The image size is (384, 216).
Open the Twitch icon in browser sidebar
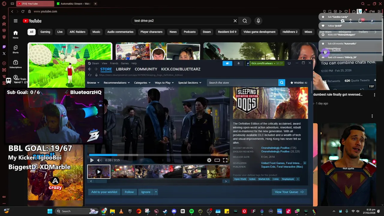4,47
